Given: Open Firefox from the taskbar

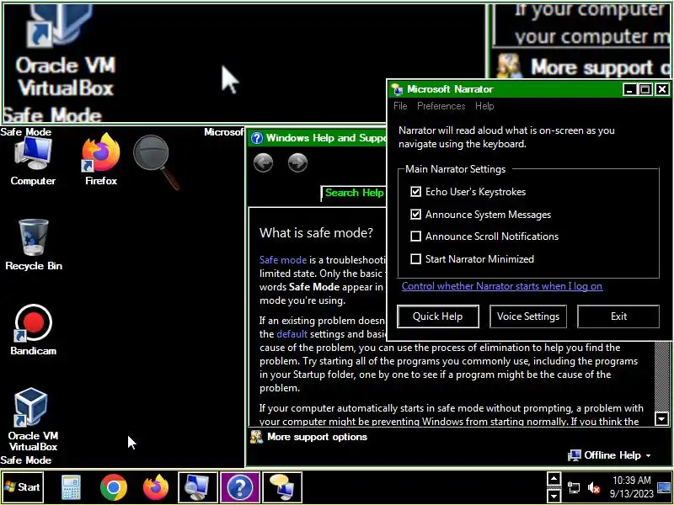Looking at the screenshot, I should 156,487.
